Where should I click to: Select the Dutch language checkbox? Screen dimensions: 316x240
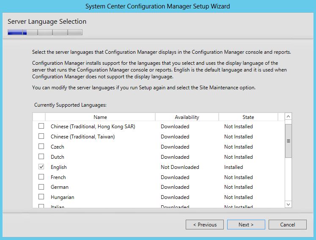point(41,157)
